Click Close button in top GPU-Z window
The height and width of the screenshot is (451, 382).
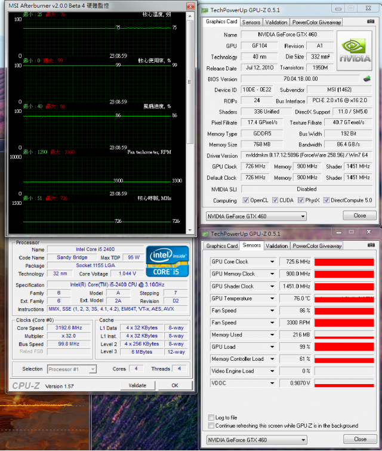(x=359, y=216)
